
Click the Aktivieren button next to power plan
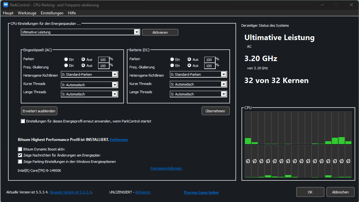click(x=160, y=32)
